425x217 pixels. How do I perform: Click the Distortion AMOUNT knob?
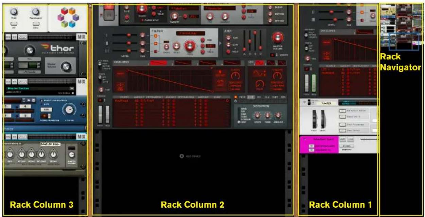(x=278, y=115)
